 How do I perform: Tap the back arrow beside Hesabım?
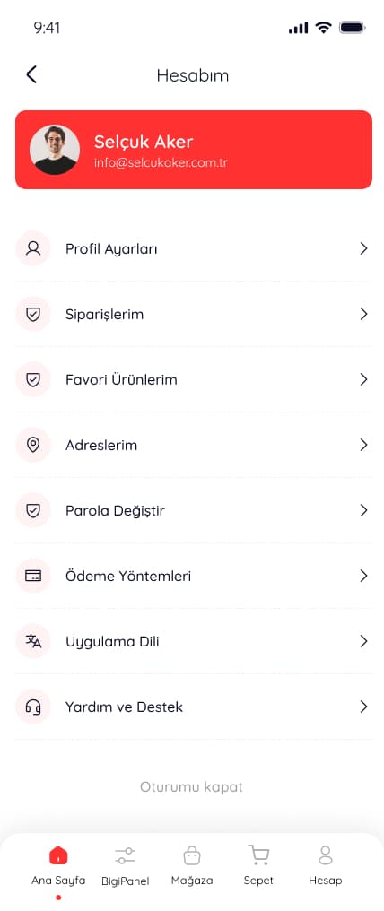pos(31,74)
